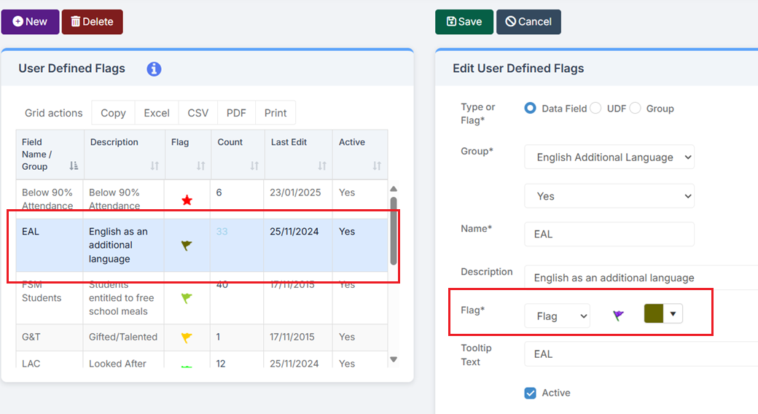Image resolution: width=758 pixels, height=414 pixels.
Task: Click the dark olive flag in EAL row
Action: (x=187, y=246)
